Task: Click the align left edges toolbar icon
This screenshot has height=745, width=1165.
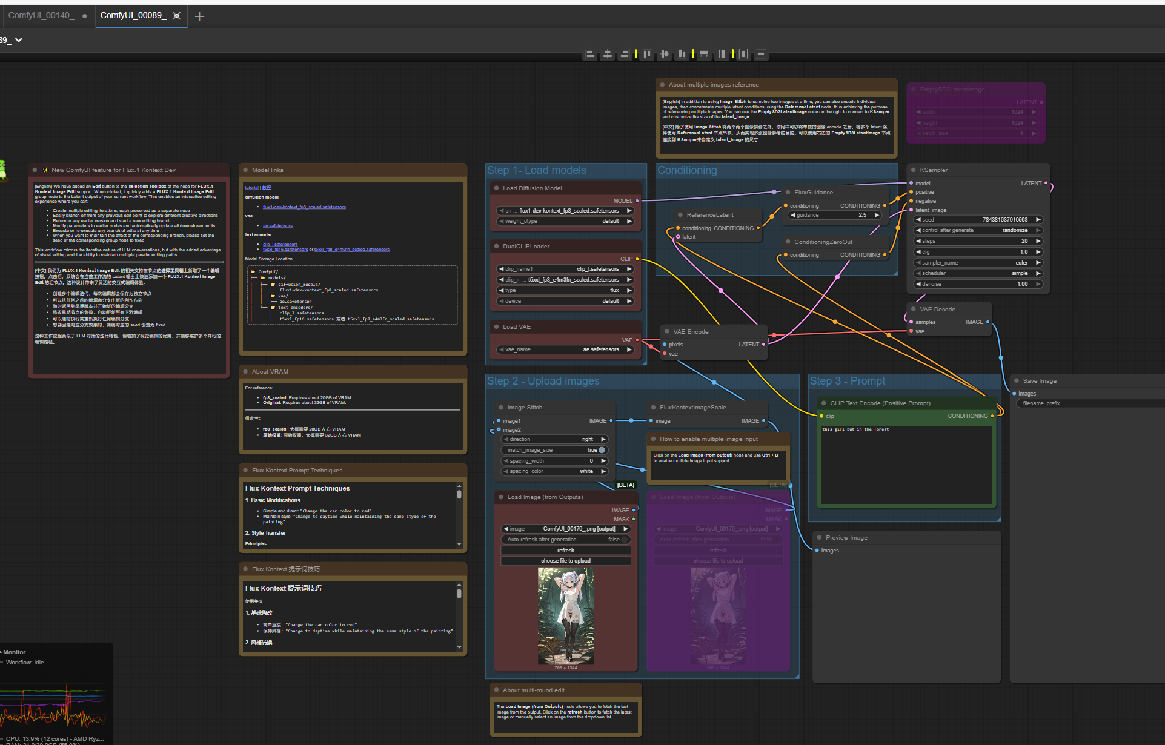Action: [589, 54]
